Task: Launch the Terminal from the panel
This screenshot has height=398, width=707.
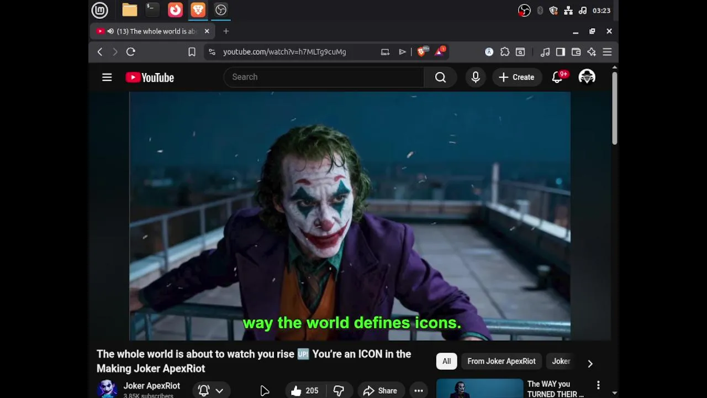Action: point(152,10)
